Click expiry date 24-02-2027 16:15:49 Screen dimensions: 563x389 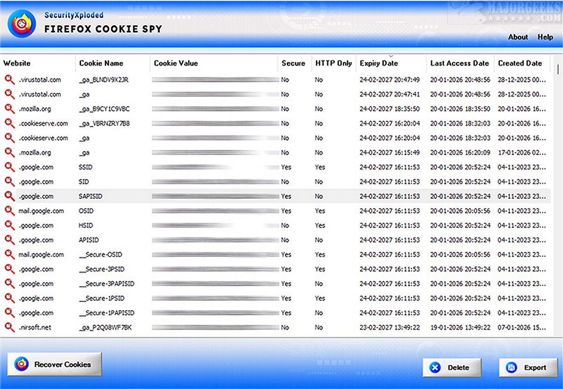pos(390,153)
